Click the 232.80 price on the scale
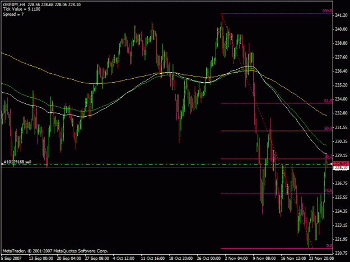 [341, 113]
